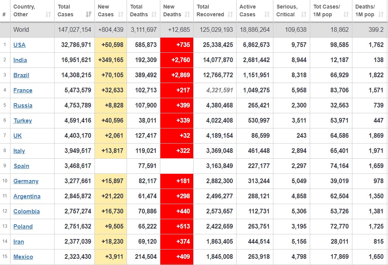388x265 pixels.
Task: Sort by Deaths/1M pop arrow icon
Action: [x=381, y=14]
